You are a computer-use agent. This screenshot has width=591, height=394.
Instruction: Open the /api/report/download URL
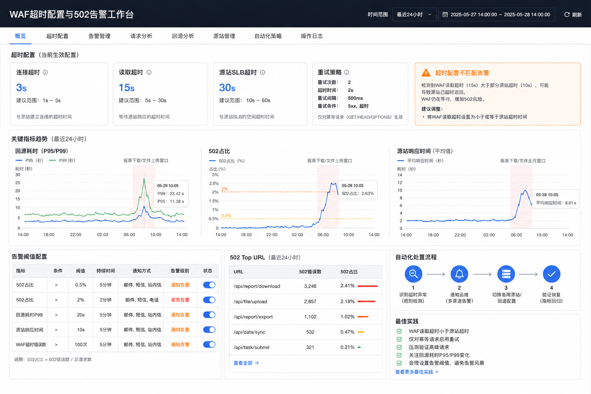pyautogui.click(x=257, y=286)
